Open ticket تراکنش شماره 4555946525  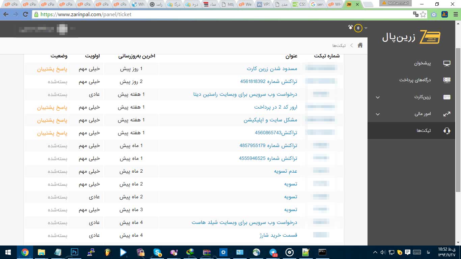(268, 158)
